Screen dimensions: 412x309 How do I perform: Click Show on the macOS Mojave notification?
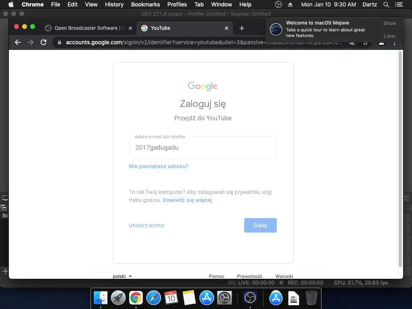point(389,23)
